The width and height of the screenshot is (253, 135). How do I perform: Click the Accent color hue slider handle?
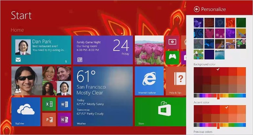point(218,126)
